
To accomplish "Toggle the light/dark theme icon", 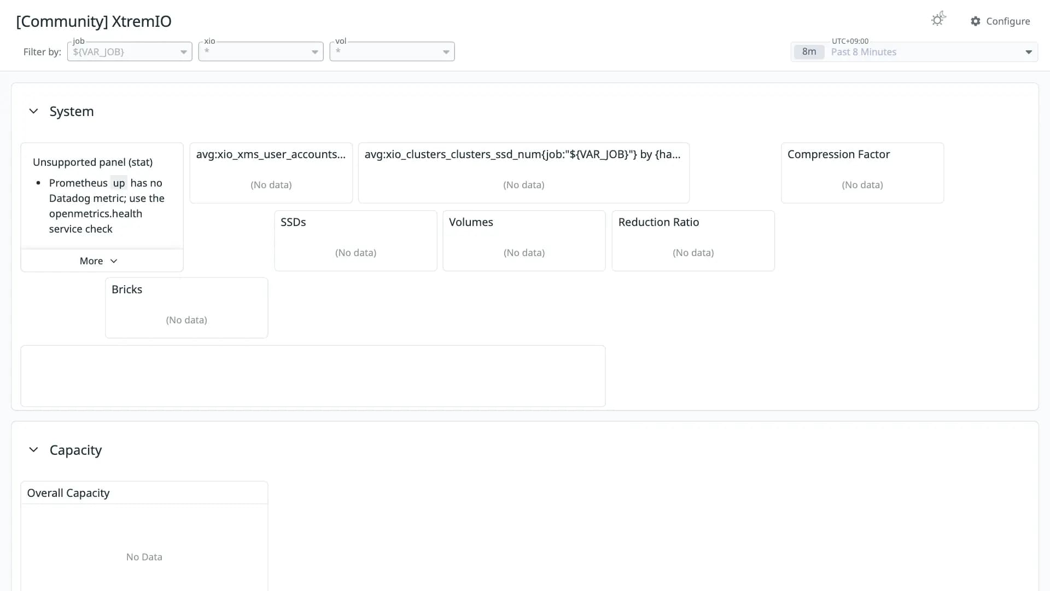I will point(938,20).
